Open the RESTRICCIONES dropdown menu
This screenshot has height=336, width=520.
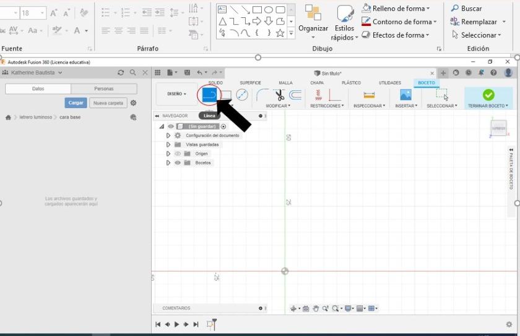tap(327, 106)
